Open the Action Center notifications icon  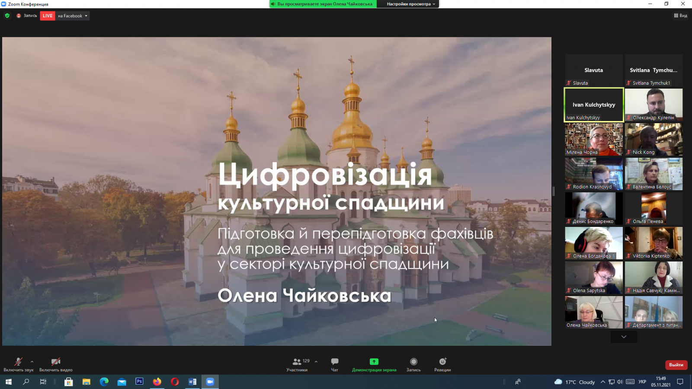pos(680,382)
